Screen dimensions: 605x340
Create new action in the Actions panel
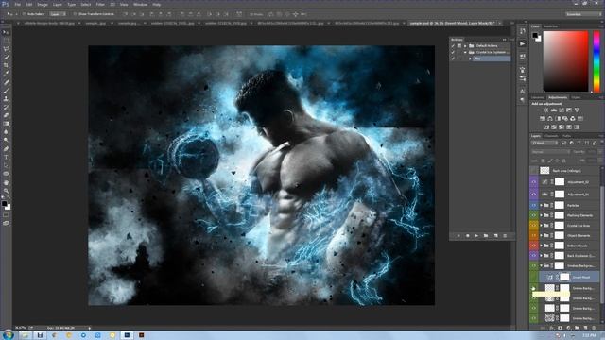(x=495, y=235)
